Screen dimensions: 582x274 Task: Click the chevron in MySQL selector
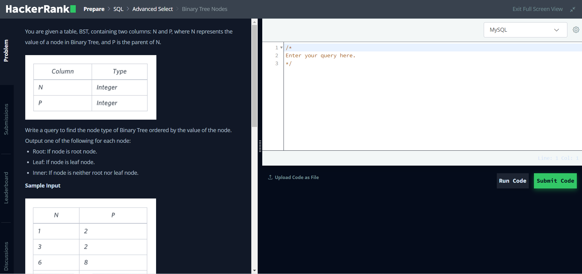[556, 30]
